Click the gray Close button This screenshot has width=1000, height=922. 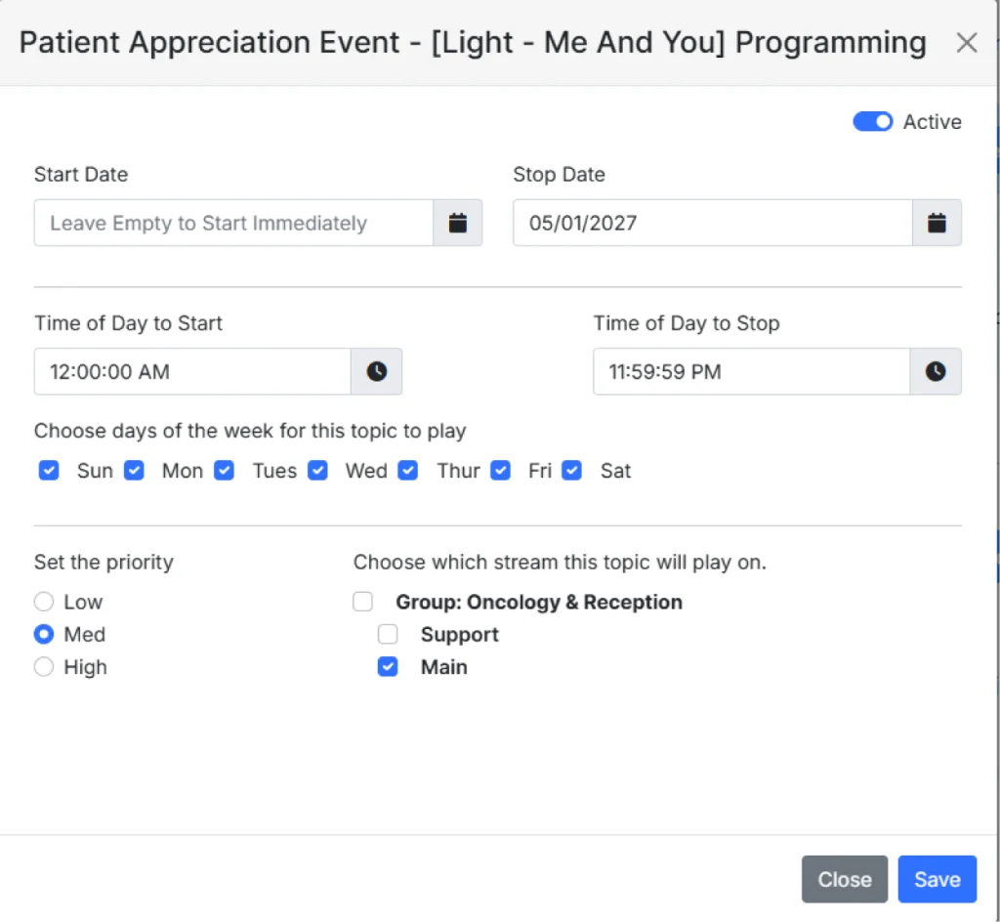click(845, 879)
